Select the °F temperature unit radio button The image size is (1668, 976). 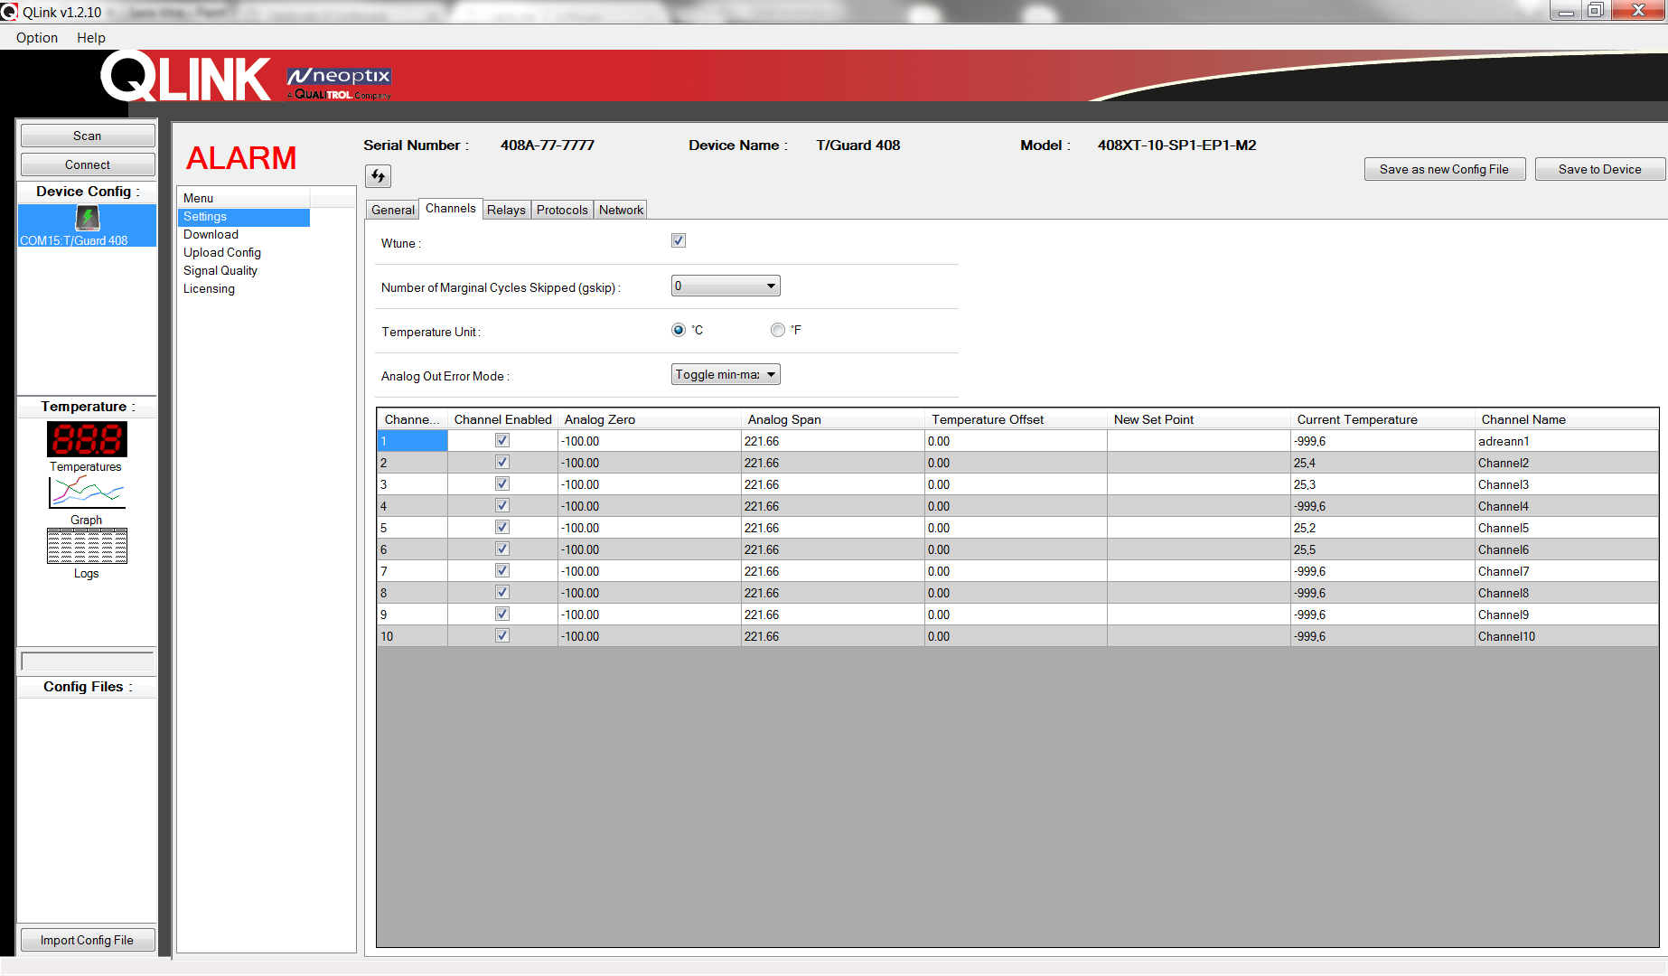coord(778,330)
